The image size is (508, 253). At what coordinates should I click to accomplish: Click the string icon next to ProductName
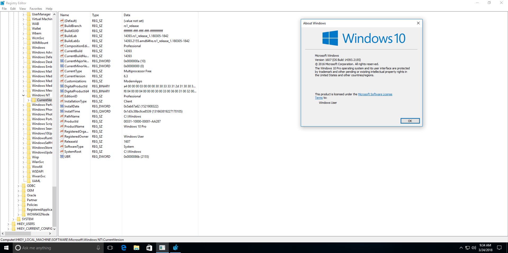point(62,126)
